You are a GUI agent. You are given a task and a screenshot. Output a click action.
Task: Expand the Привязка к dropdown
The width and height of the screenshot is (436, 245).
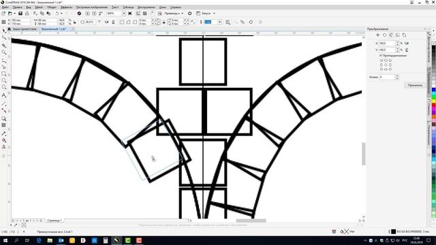point(183,14)
